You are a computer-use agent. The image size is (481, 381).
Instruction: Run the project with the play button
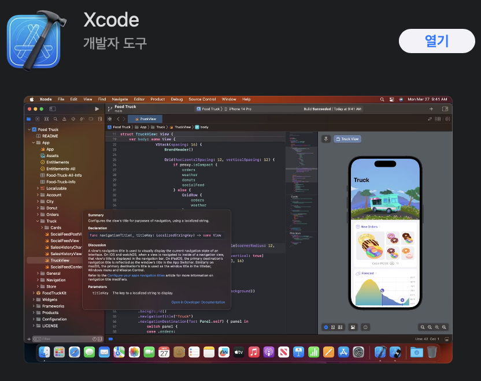97,109
